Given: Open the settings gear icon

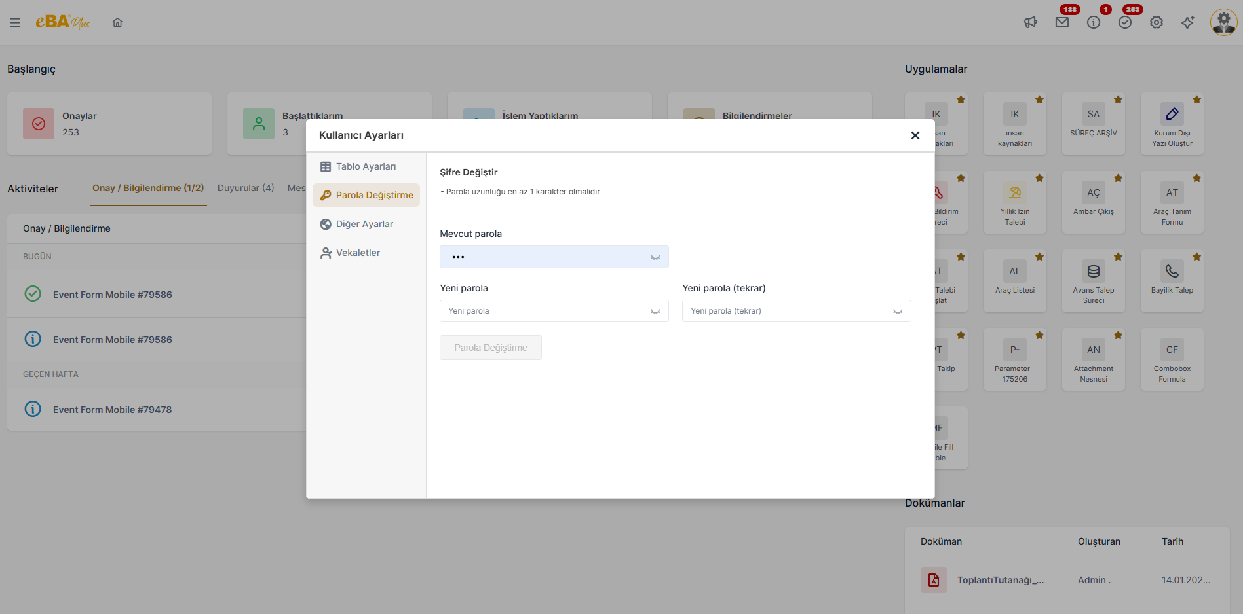Looking at the screenshot, I should 1157,23.
